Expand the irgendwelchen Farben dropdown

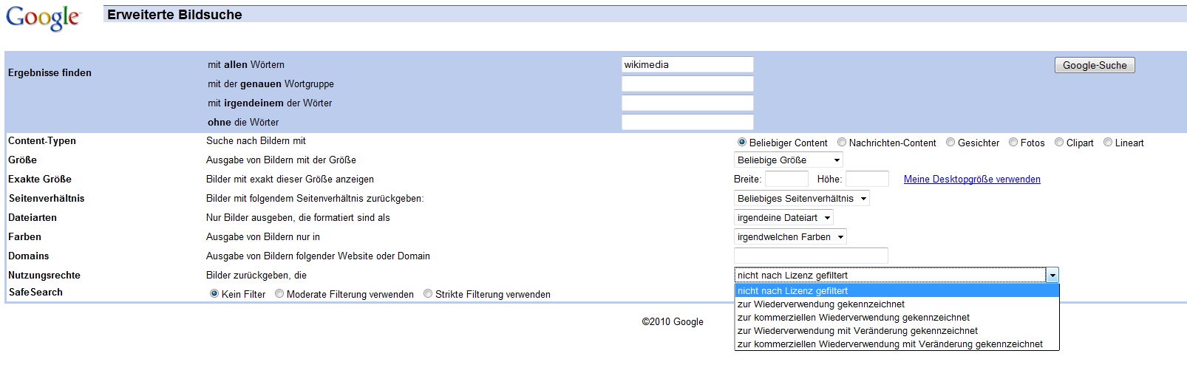click(x=789, y=237)
